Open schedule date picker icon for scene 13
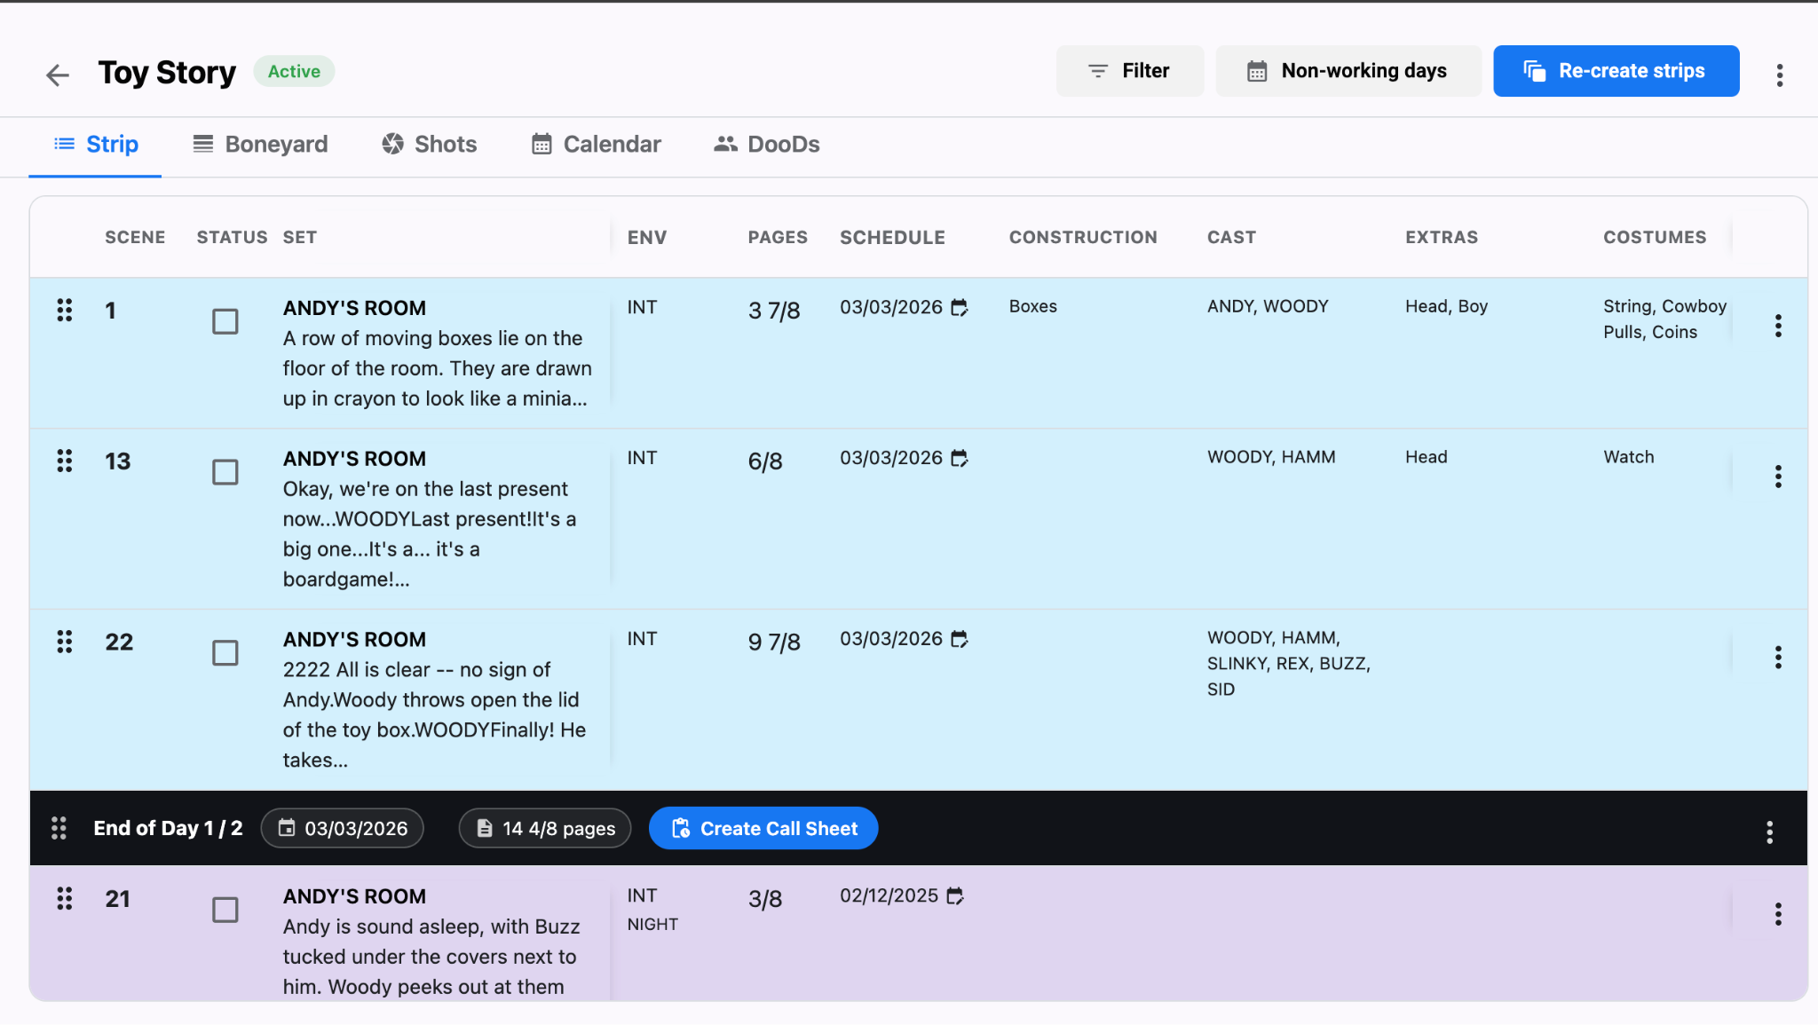Image resolution: width=1818 pixels, height=1025 pixels. click(x=960, y=459)
